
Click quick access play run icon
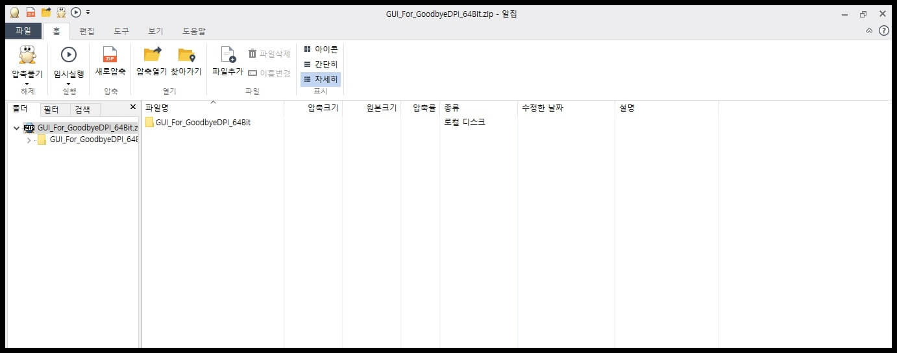(x=76, y=12)
